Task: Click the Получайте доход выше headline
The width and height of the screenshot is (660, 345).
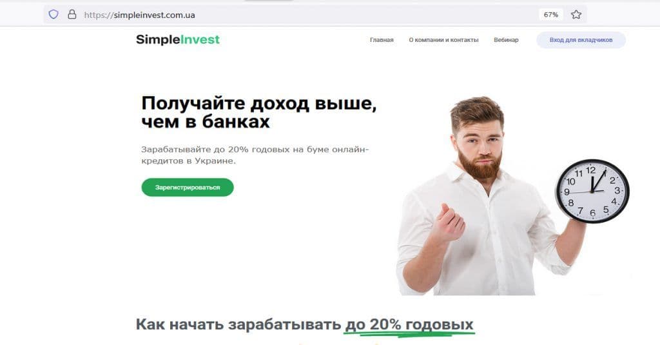Action: point(259,112)
